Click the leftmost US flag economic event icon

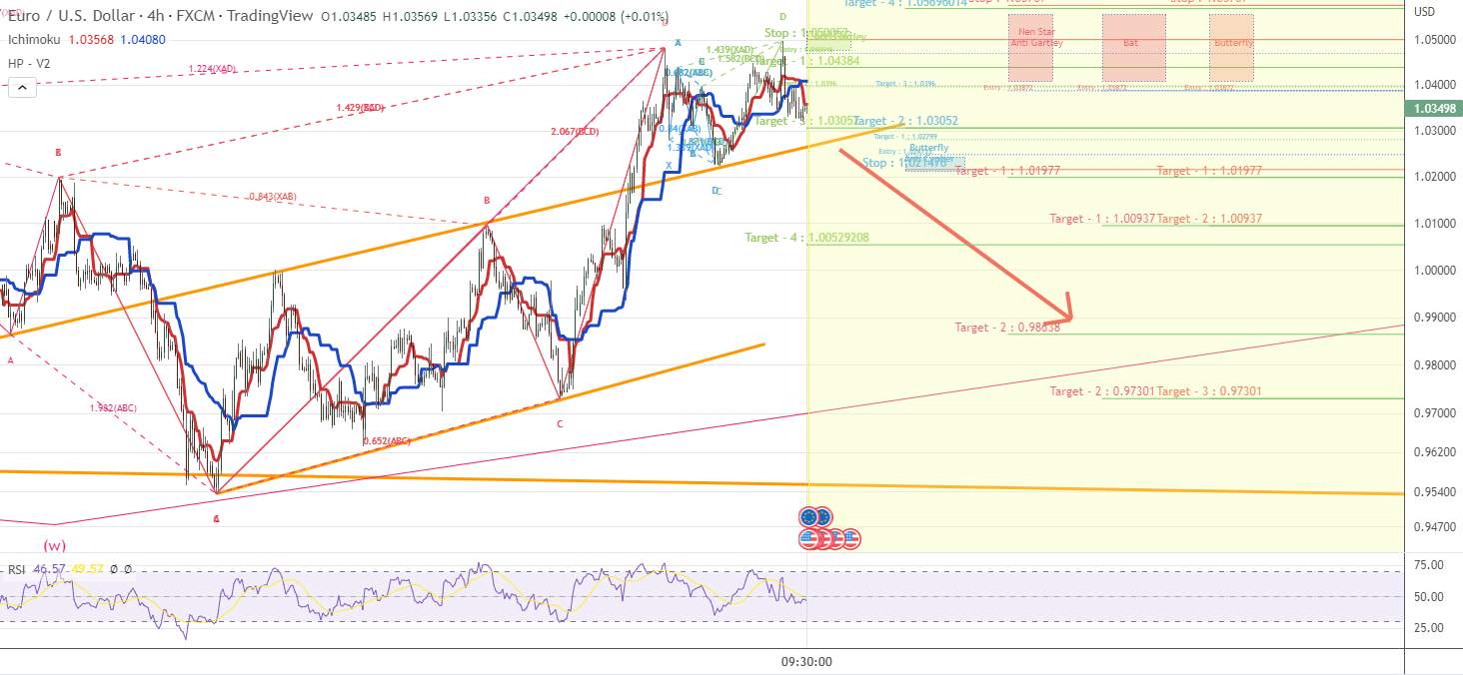[x=807, y=539]
